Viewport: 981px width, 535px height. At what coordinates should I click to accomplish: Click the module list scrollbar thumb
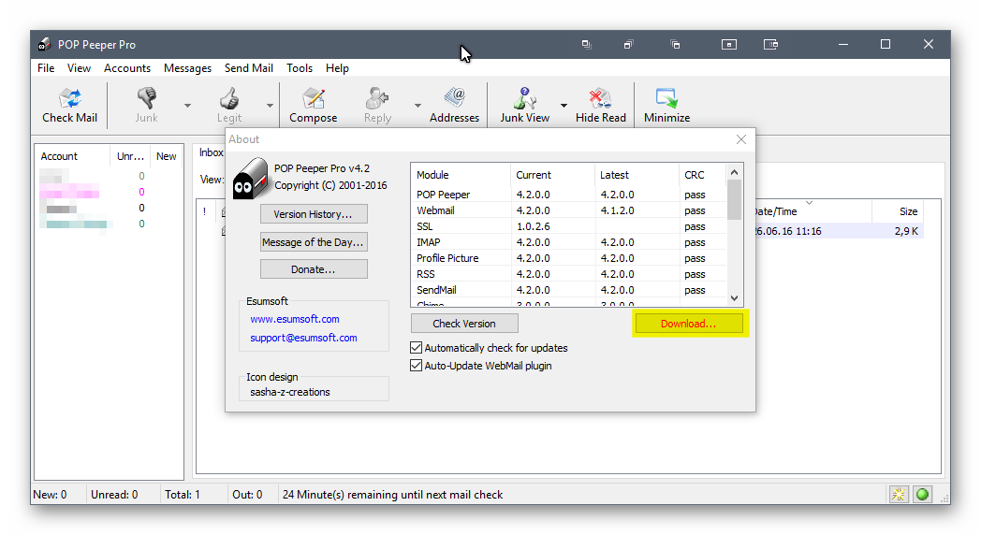point(735,199)
